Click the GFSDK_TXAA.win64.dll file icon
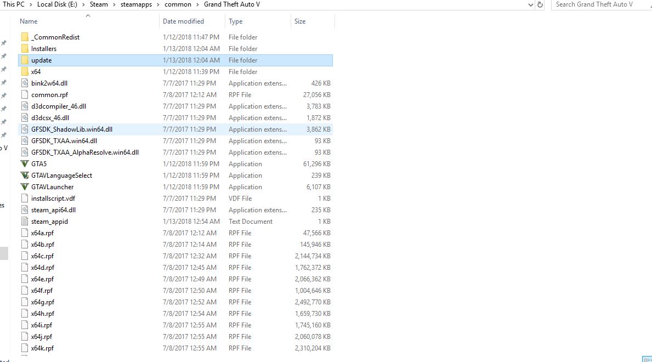The image size is (652, 362). pyautogui.click(x=25, y=140)
